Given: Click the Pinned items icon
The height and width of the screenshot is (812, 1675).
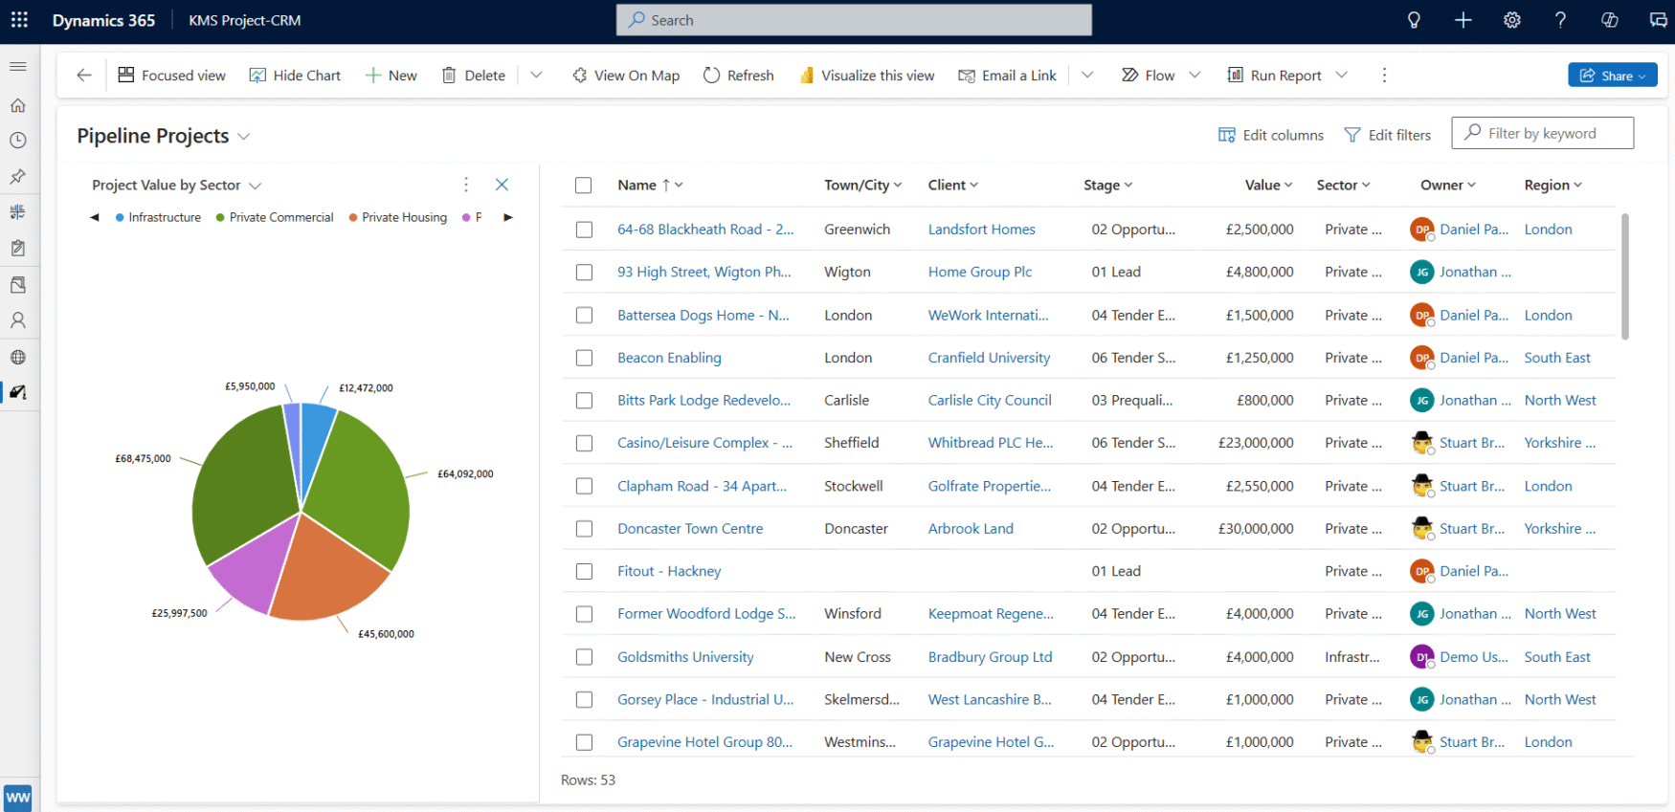Looking at the screenshot, I should (18, 176).
